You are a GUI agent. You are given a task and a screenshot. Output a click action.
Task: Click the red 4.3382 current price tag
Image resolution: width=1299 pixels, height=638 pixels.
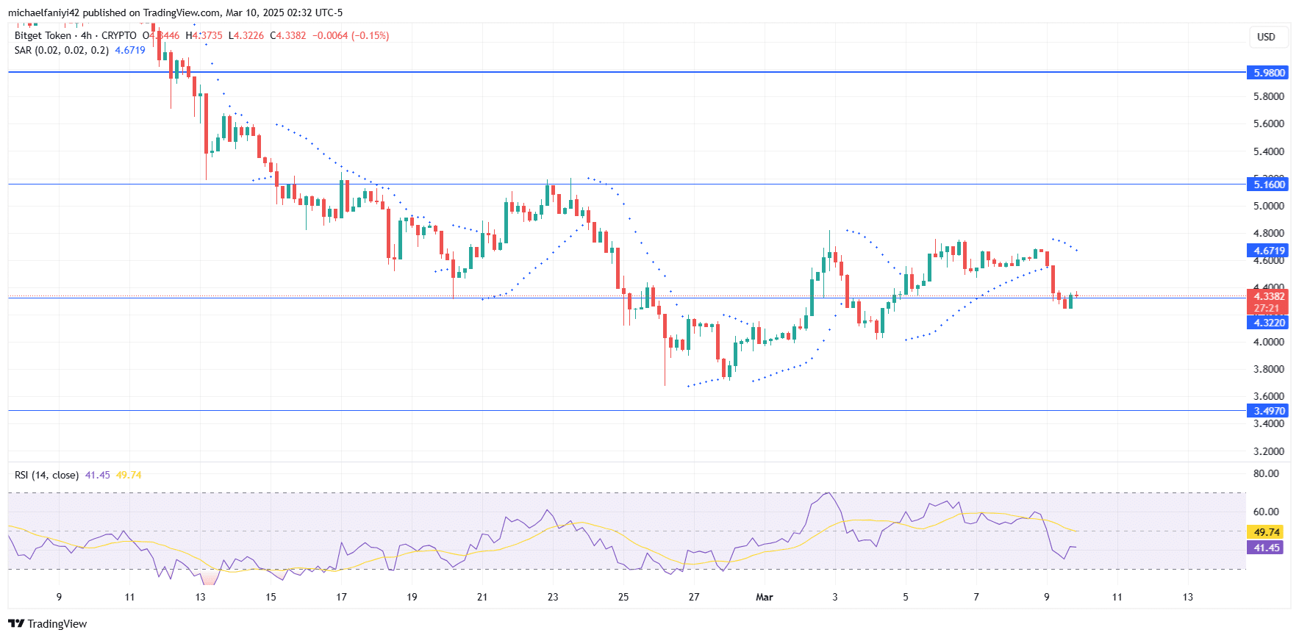pyautogui.click(x=1268, y=296)
